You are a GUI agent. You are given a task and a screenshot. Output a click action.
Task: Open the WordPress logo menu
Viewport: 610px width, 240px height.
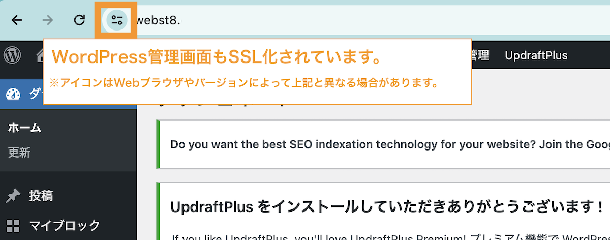point(13,55)
